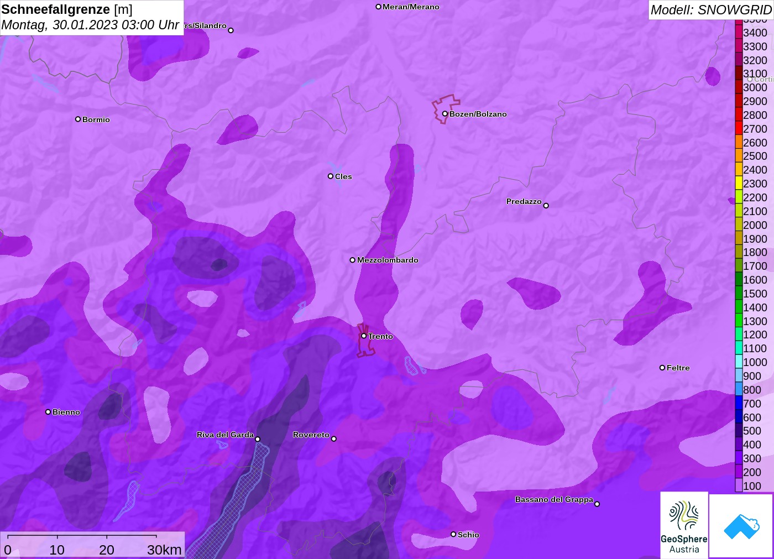Click the Schneefallgrenze [m] title
Image resolution: width=774 pixels, height=559 pixels.
click(67, 9)
